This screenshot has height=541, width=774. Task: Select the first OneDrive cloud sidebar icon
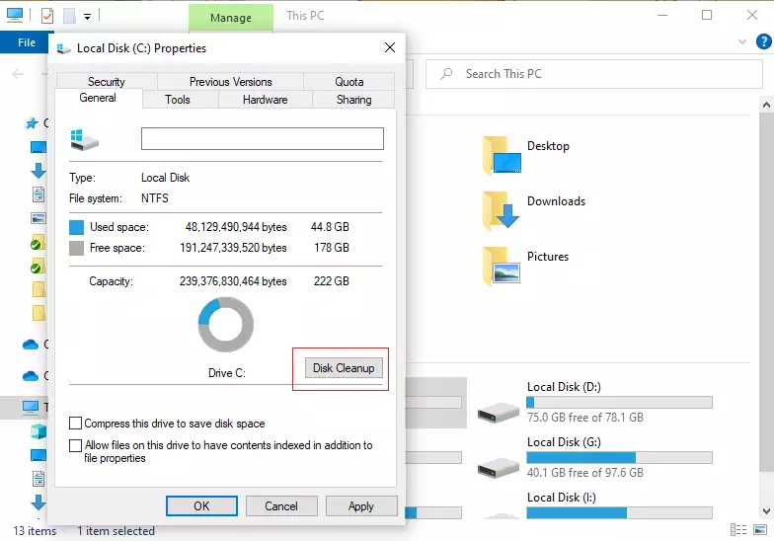coord(31,345)
